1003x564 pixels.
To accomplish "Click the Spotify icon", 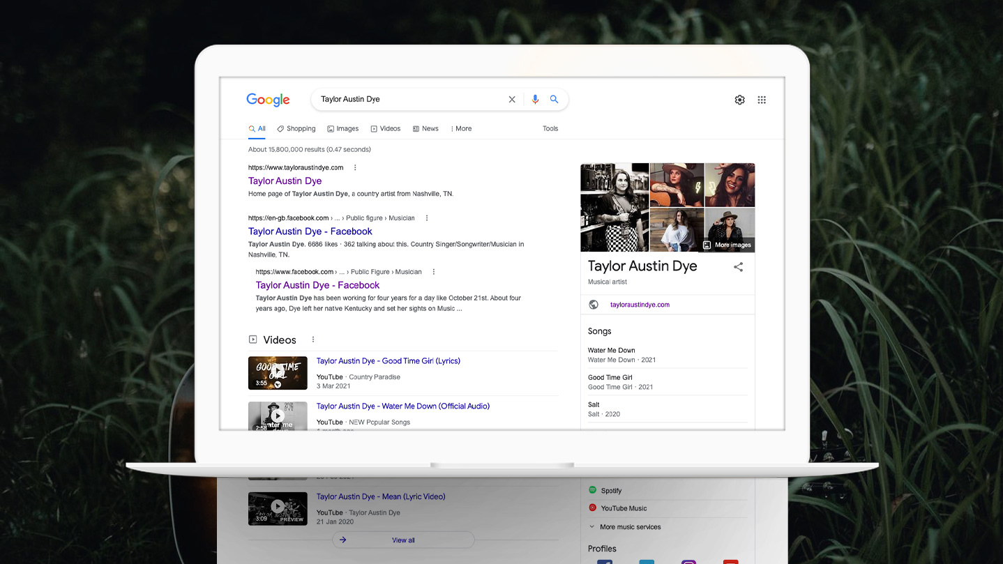I will 593,490.
